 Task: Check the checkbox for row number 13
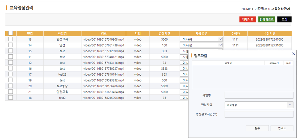point(11,39)
